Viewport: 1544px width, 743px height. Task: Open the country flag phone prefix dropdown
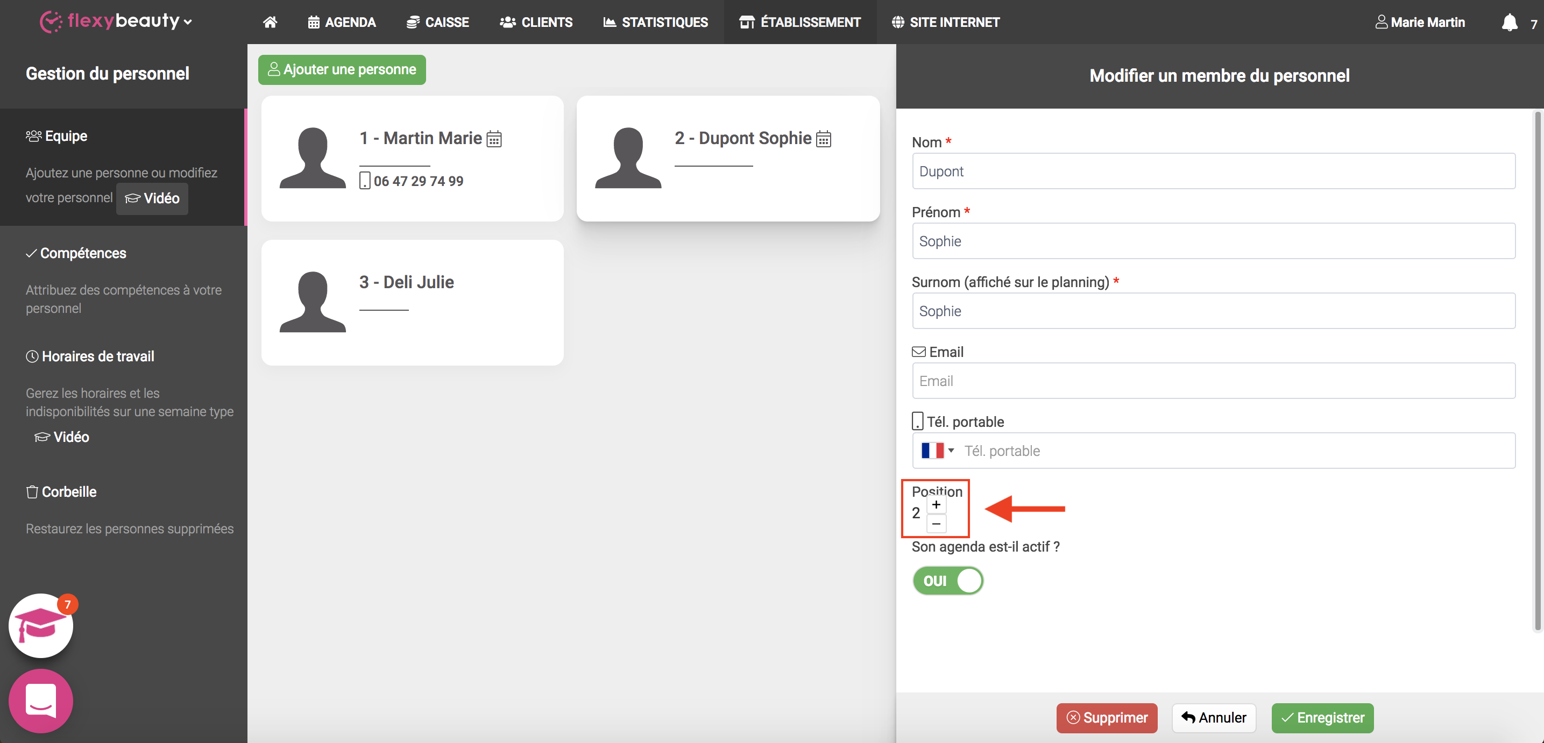click(937, 451)
